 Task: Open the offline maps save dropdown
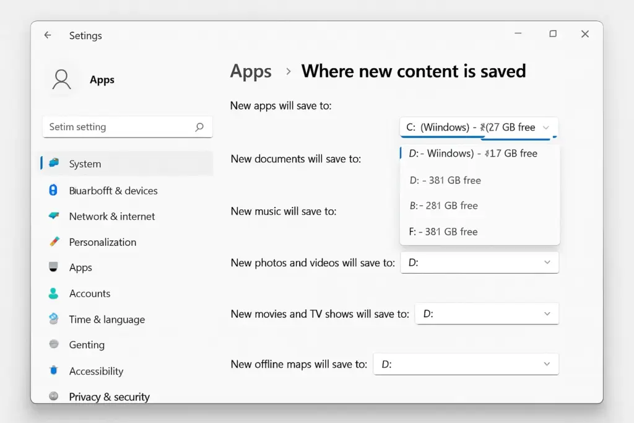[466, 364]
